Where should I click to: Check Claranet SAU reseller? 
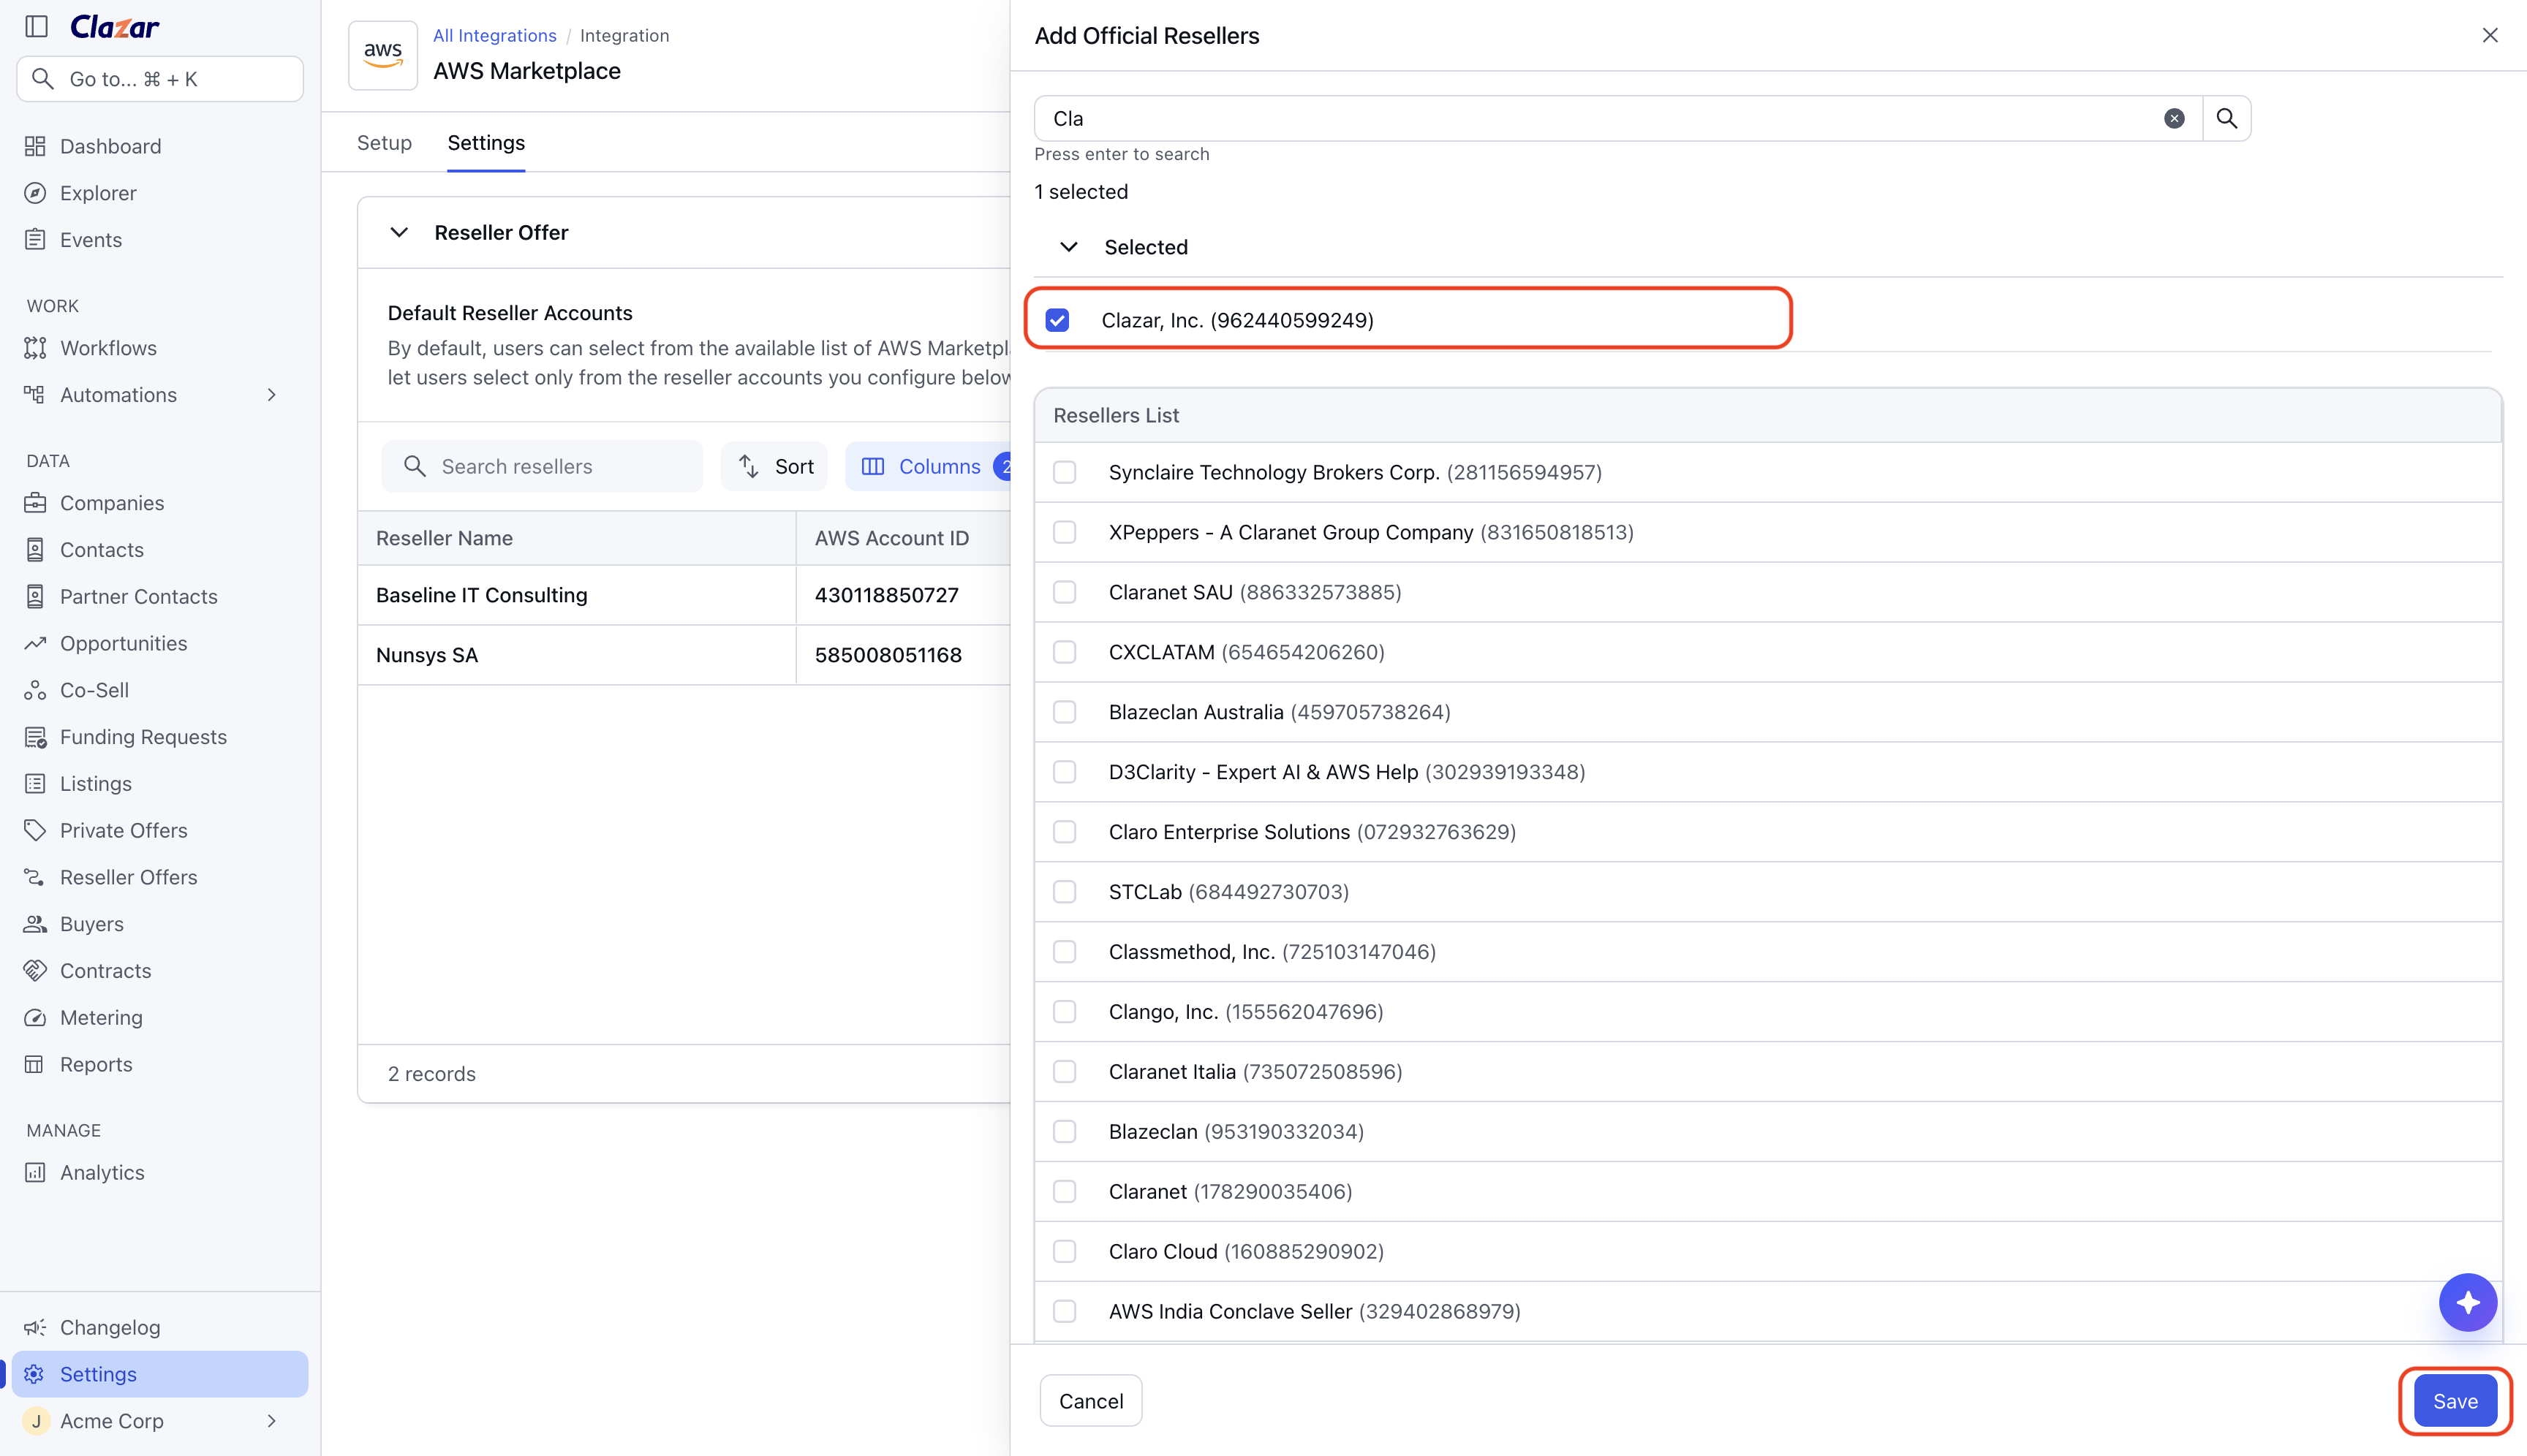1065,592
